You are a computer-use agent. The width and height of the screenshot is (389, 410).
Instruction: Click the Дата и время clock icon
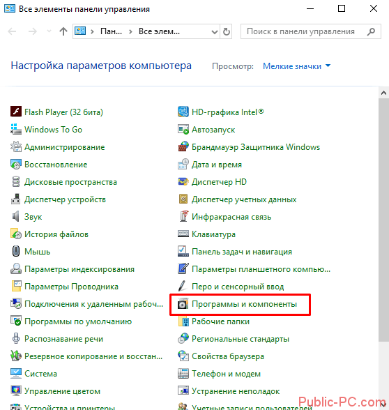(183, 165)
